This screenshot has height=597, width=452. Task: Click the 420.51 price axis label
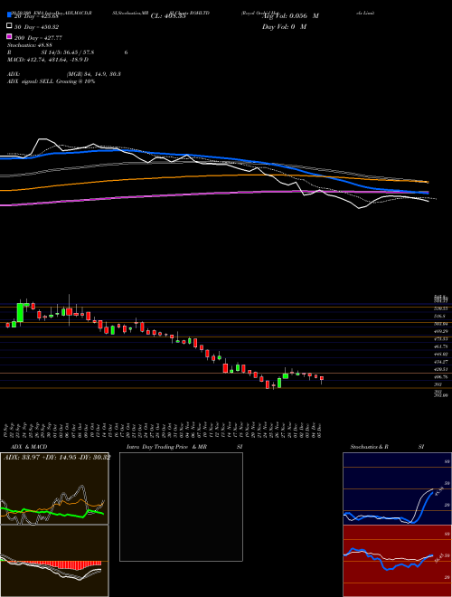440,369
